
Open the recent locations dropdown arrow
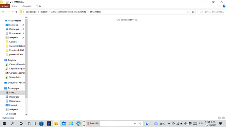pyautogui.click(x=13, y=12)
